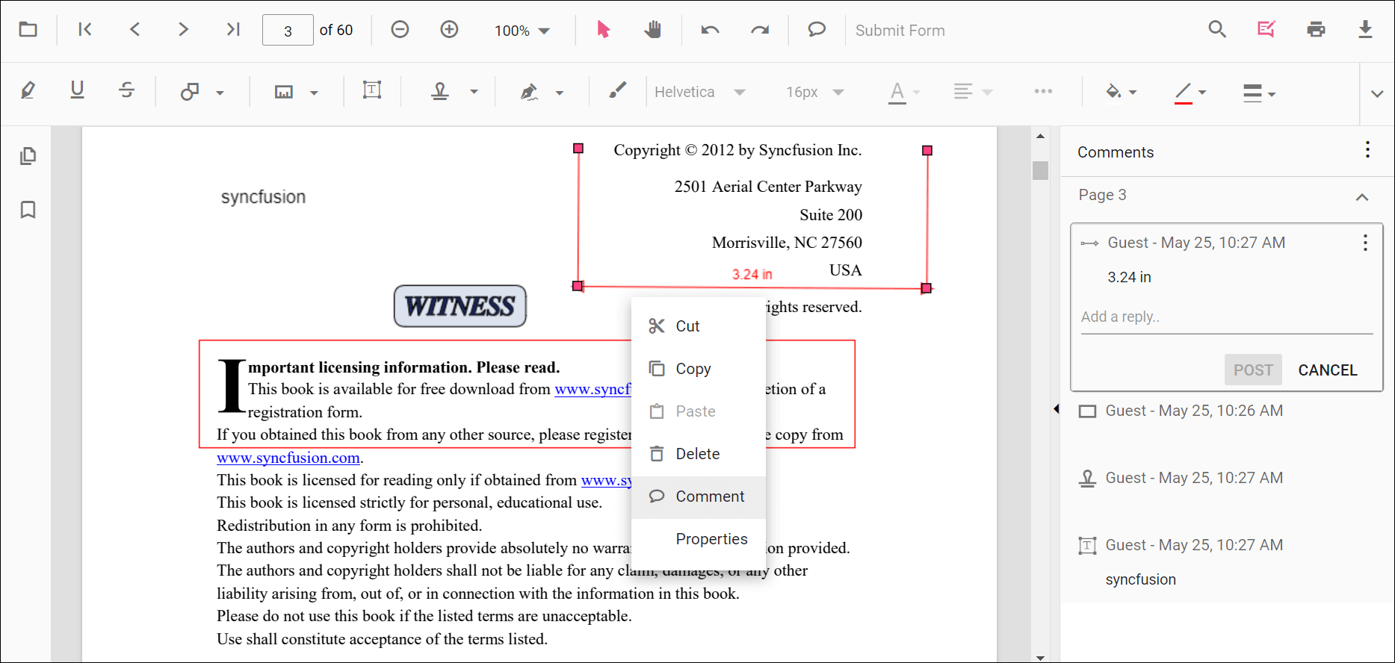Collapse the Page 3 comments section
This screenshot has width=1395, height=663.
1362,197
